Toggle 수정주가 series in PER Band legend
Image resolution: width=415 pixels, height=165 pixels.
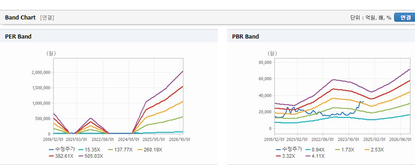[x=62, y=150]
